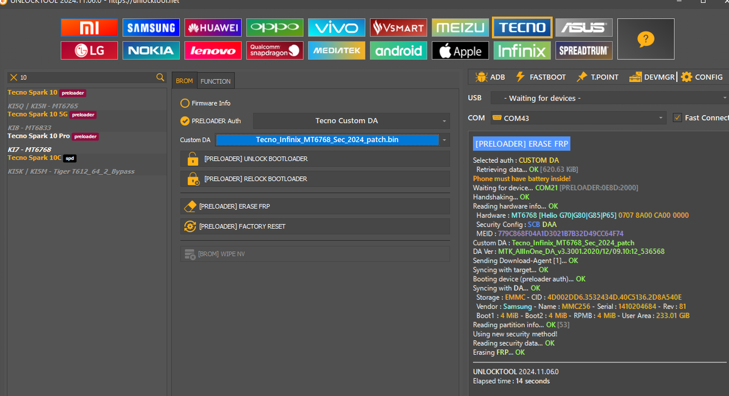Select the Spreadtrum brand icon

(584, 50)
